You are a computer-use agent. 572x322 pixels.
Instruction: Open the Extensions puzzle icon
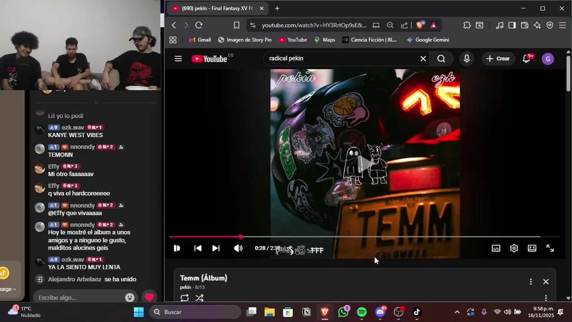pos(467,25)
